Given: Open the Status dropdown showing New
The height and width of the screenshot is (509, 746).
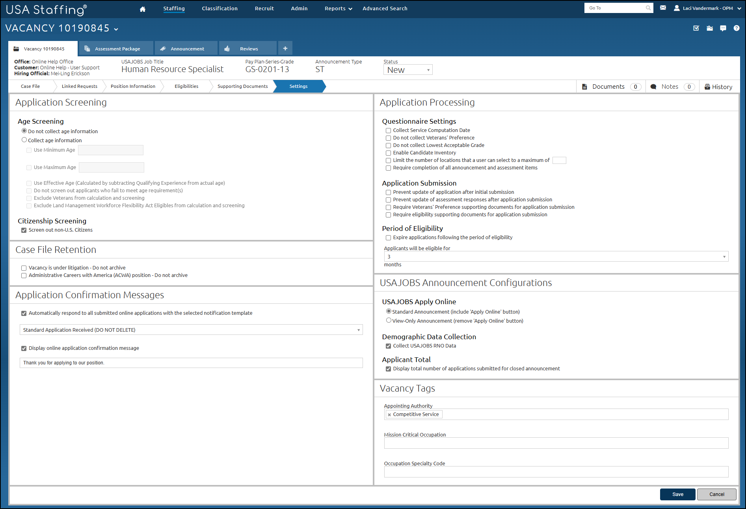Looking at the screenshot, I should coord(407,70).
